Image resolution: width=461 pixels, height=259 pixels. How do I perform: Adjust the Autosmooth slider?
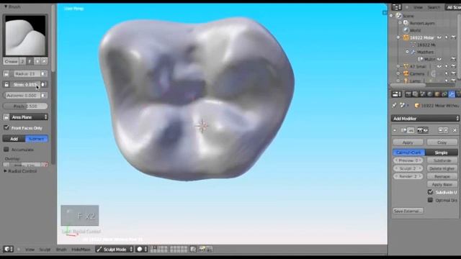click(x=22, y=96)
